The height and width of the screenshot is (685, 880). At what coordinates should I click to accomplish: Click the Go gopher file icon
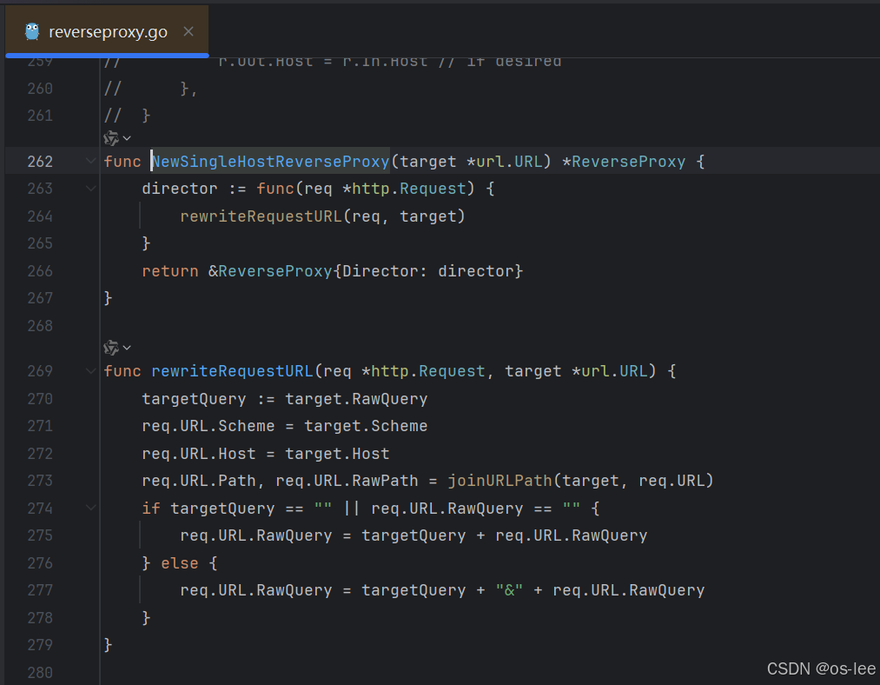(32, 32)
